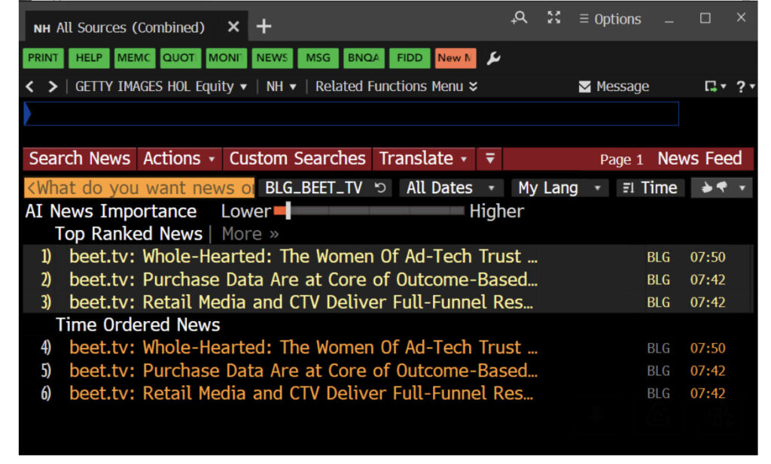Click the undo icon next to BLG_BEET_TV

coord(379,187)
